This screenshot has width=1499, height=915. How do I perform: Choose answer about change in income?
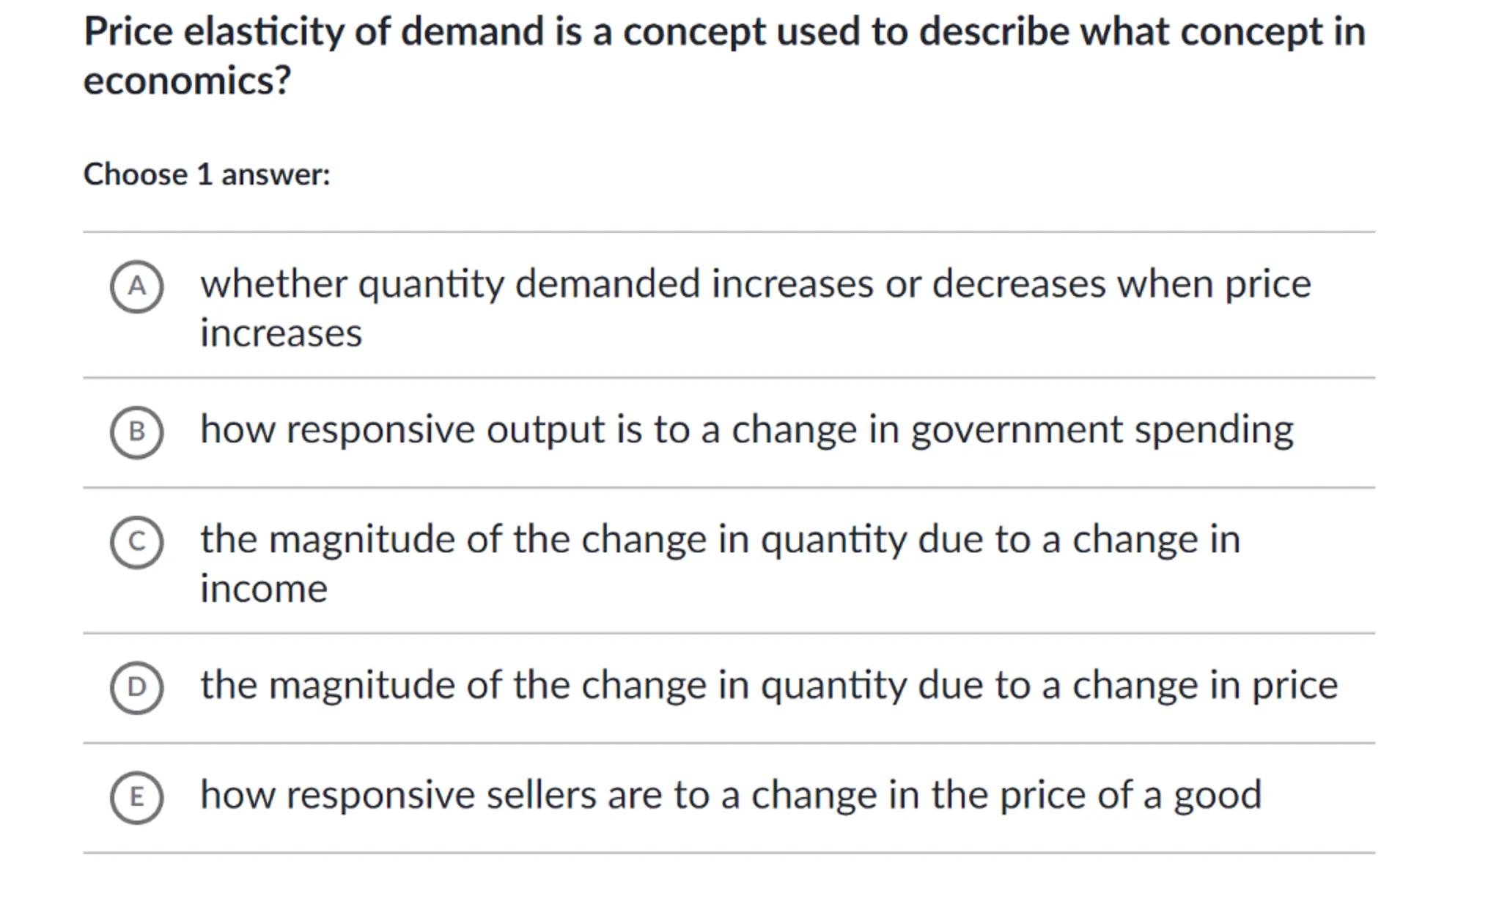pyautogui.click(x=720, y=540)
